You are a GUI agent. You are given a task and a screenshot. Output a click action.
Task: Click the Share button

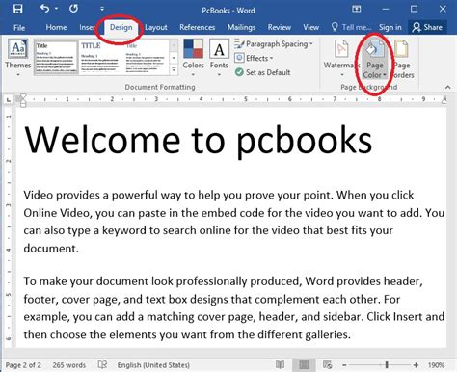pyautogui.click(x=427, y=27)
